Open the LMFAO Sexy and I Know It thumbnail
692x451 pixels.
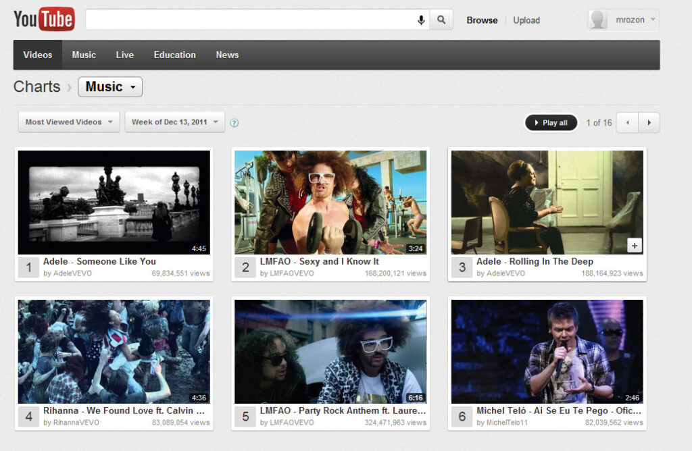330,202
